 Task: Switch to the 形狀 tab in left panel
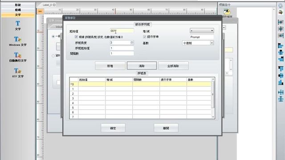coord(18,5)
